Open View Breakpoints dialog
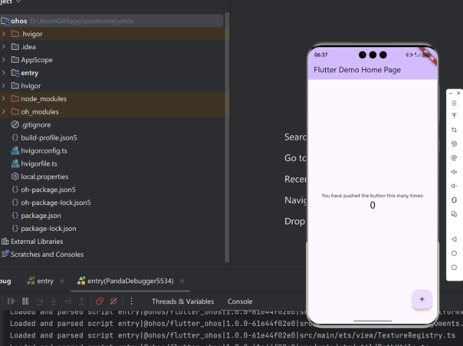The image size is (463, 346). pyautogui.click(x=100, y=301)
